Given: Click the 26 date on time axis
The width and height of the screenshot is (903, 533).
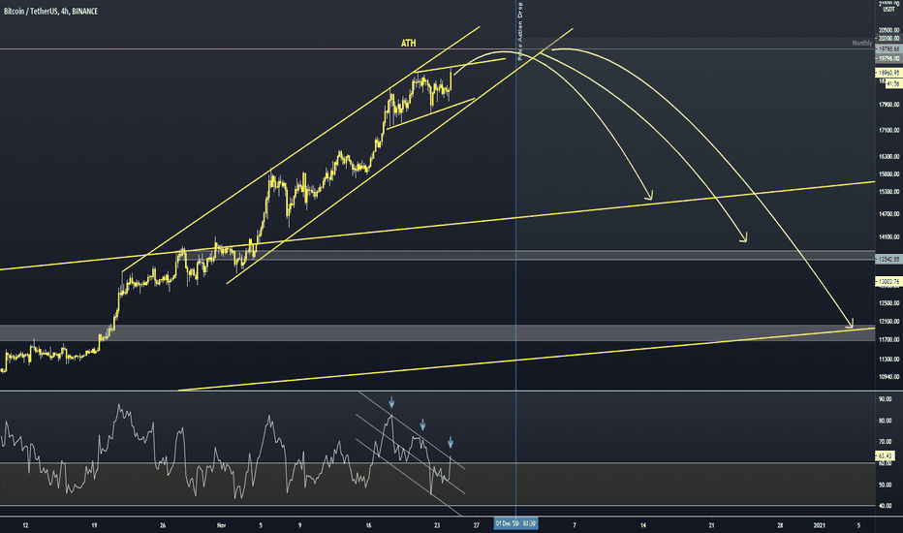Looking at the screenshot, I should pos(163,525).
